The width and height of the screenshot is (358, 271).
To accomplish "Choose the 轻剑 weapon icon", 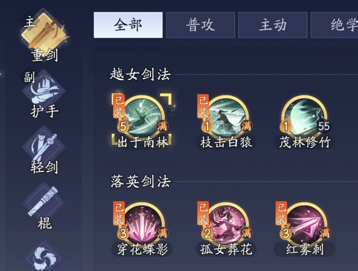I will pyautogui.click(x=43, y=146).
